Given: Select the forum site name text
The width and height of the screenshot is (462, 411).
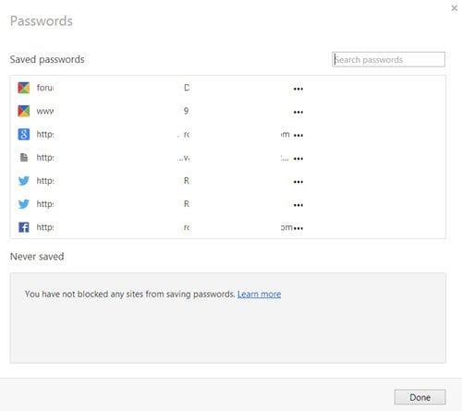Looking at the screenshot, I should tap(45, 88).
